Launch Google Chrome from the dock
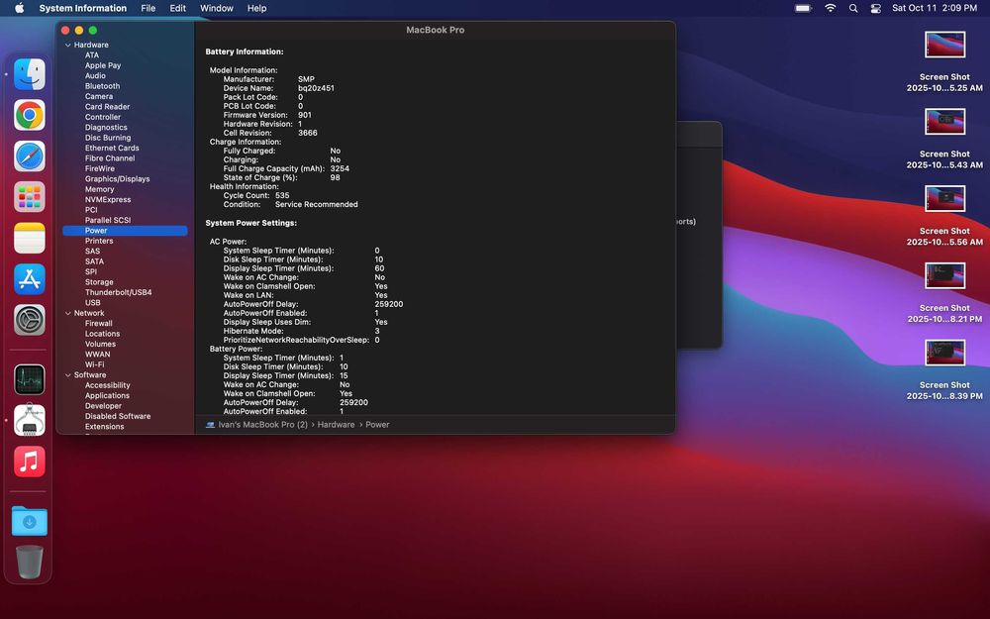Screen dimensions: 990x619 click(30, 115)
